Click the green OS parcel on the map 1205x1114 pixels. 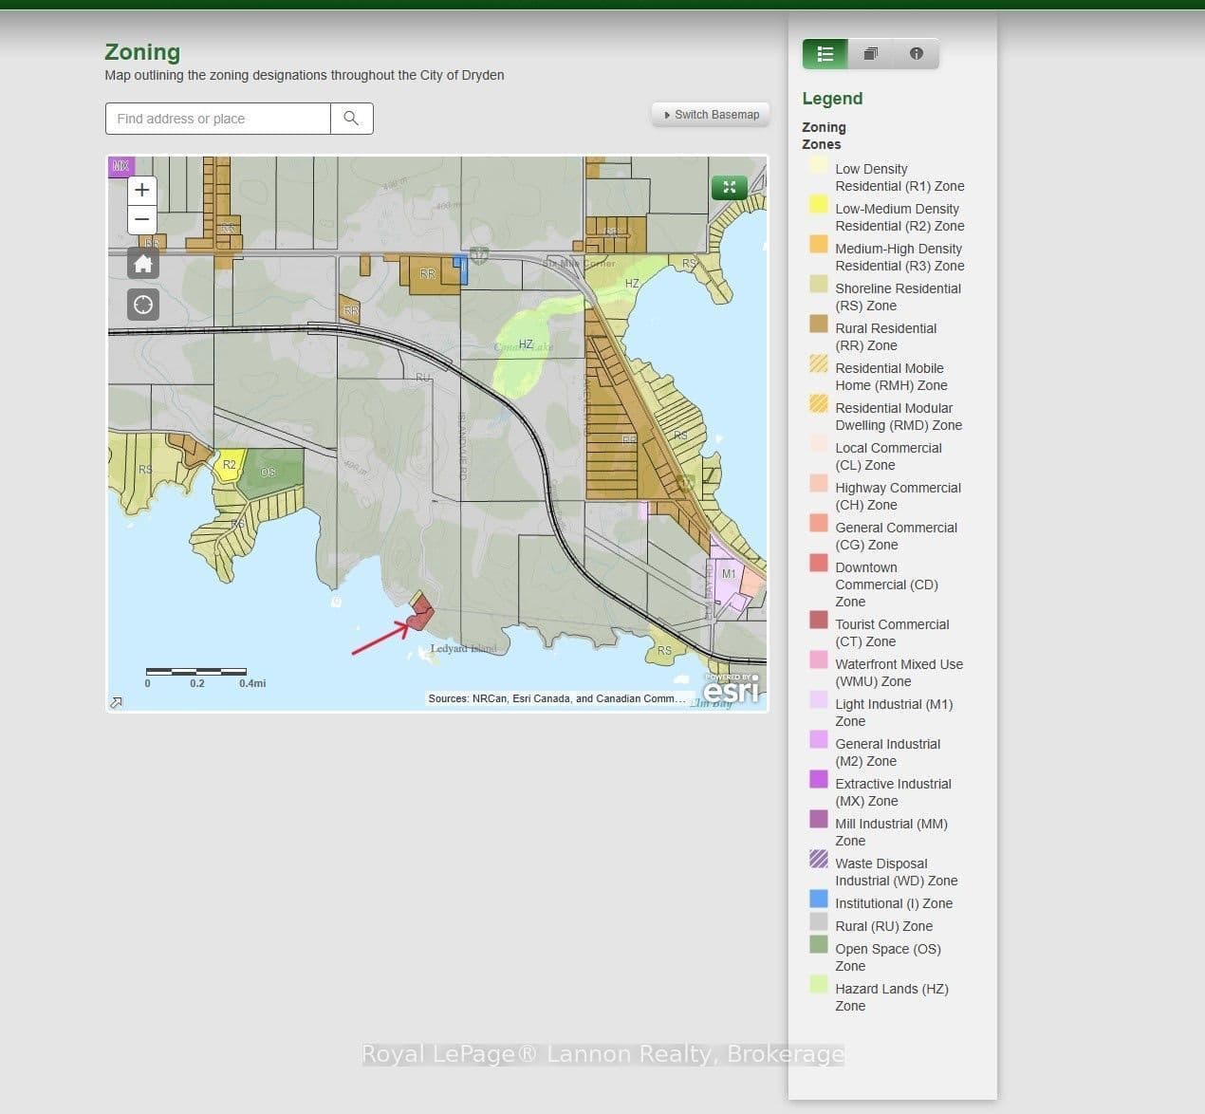270,473
